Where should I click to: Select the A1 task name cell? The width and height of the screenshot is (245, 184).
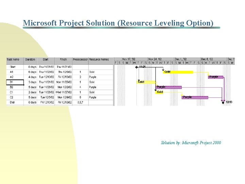pos(15,72)
